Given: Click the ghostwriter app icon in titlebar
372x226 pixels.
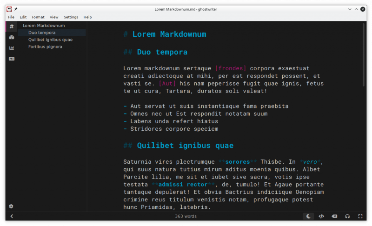Looking at the screenshot, I should [9, 9].
